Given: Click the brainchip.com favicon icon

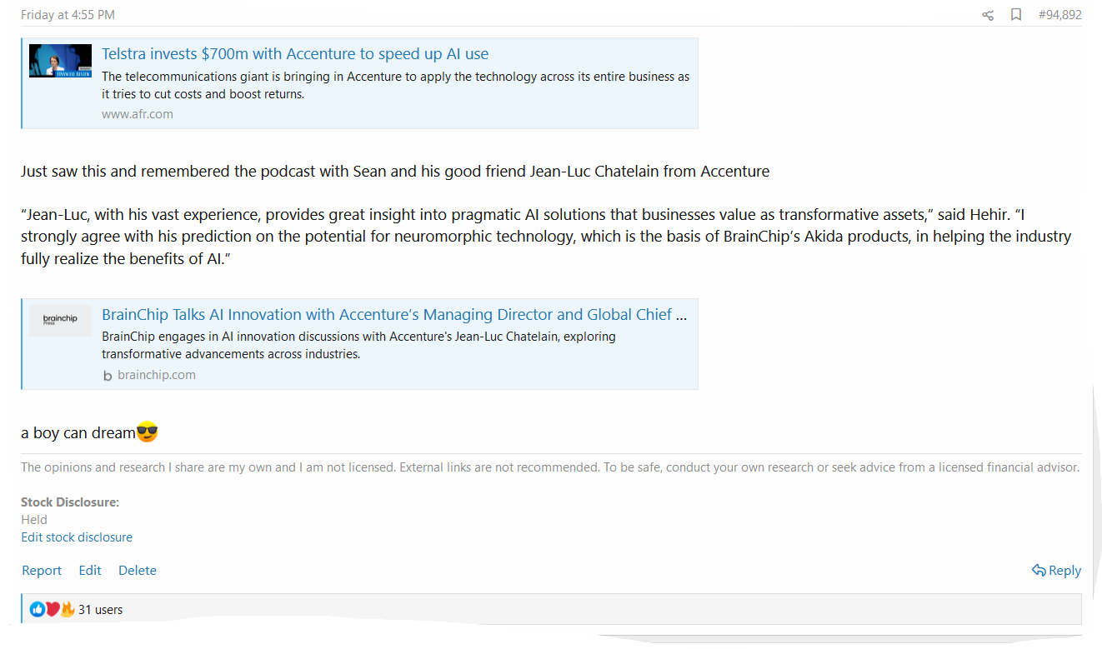Looking at the screenshot, I should coord(108,376).
